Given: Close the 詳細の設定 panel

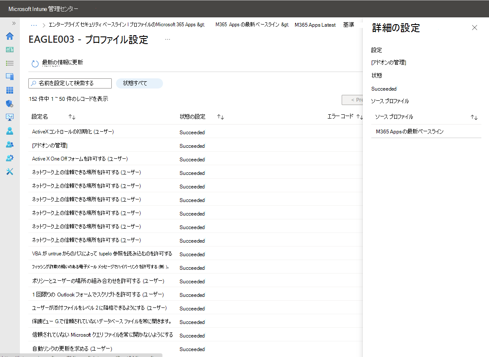Looking at the screenshot, I should coord(475,28).
